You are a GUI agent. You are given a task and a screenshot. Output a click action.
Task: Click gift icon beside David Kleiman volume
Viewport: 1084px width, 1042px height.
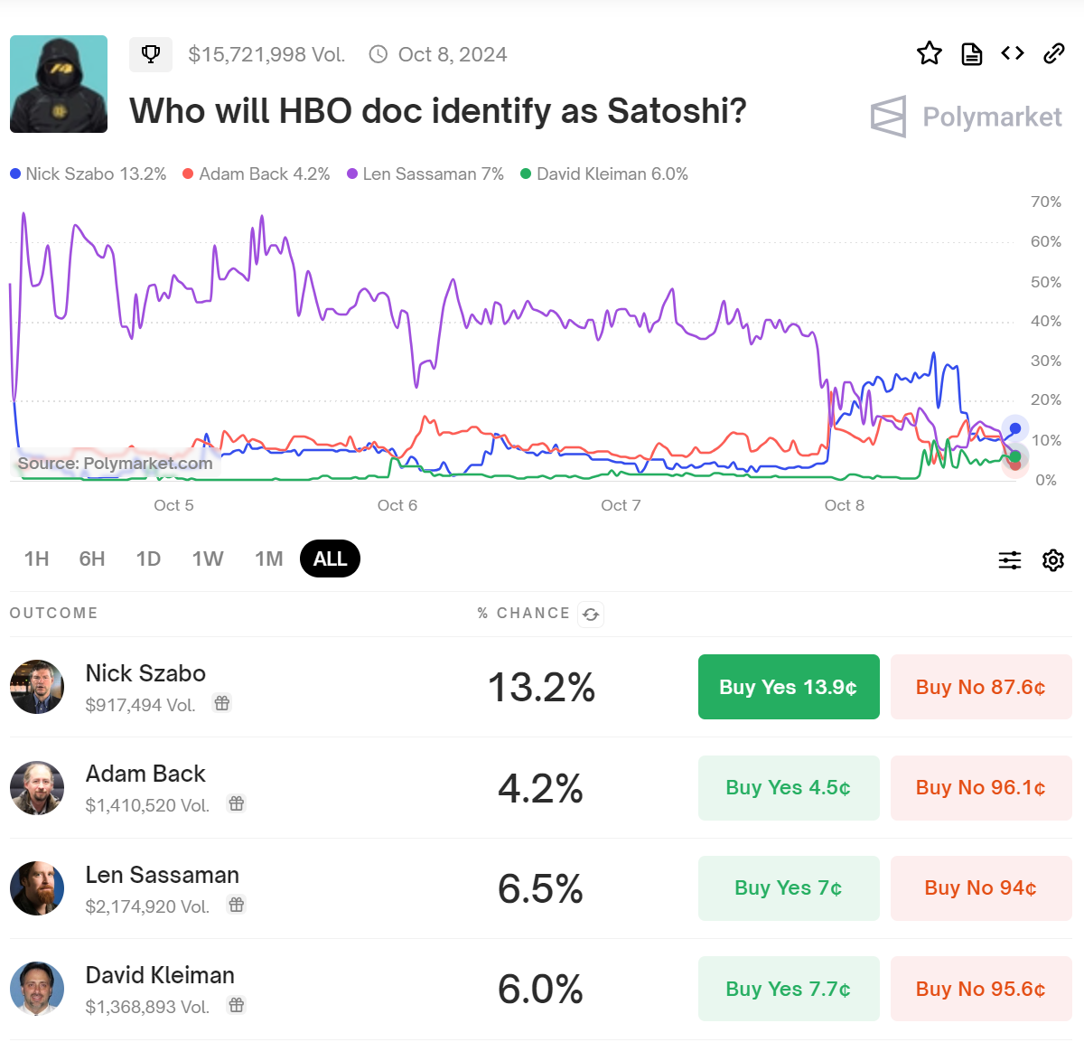[237, 1005]
